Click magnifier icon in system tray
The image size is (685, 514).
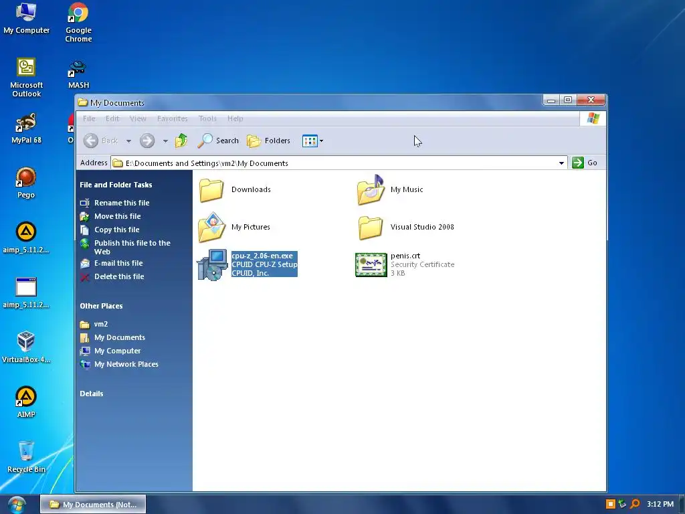point(635,505)
